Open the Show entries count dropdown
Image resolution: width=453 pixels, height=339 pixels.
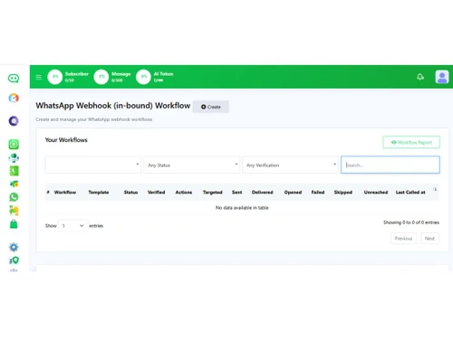coord(72,226)
